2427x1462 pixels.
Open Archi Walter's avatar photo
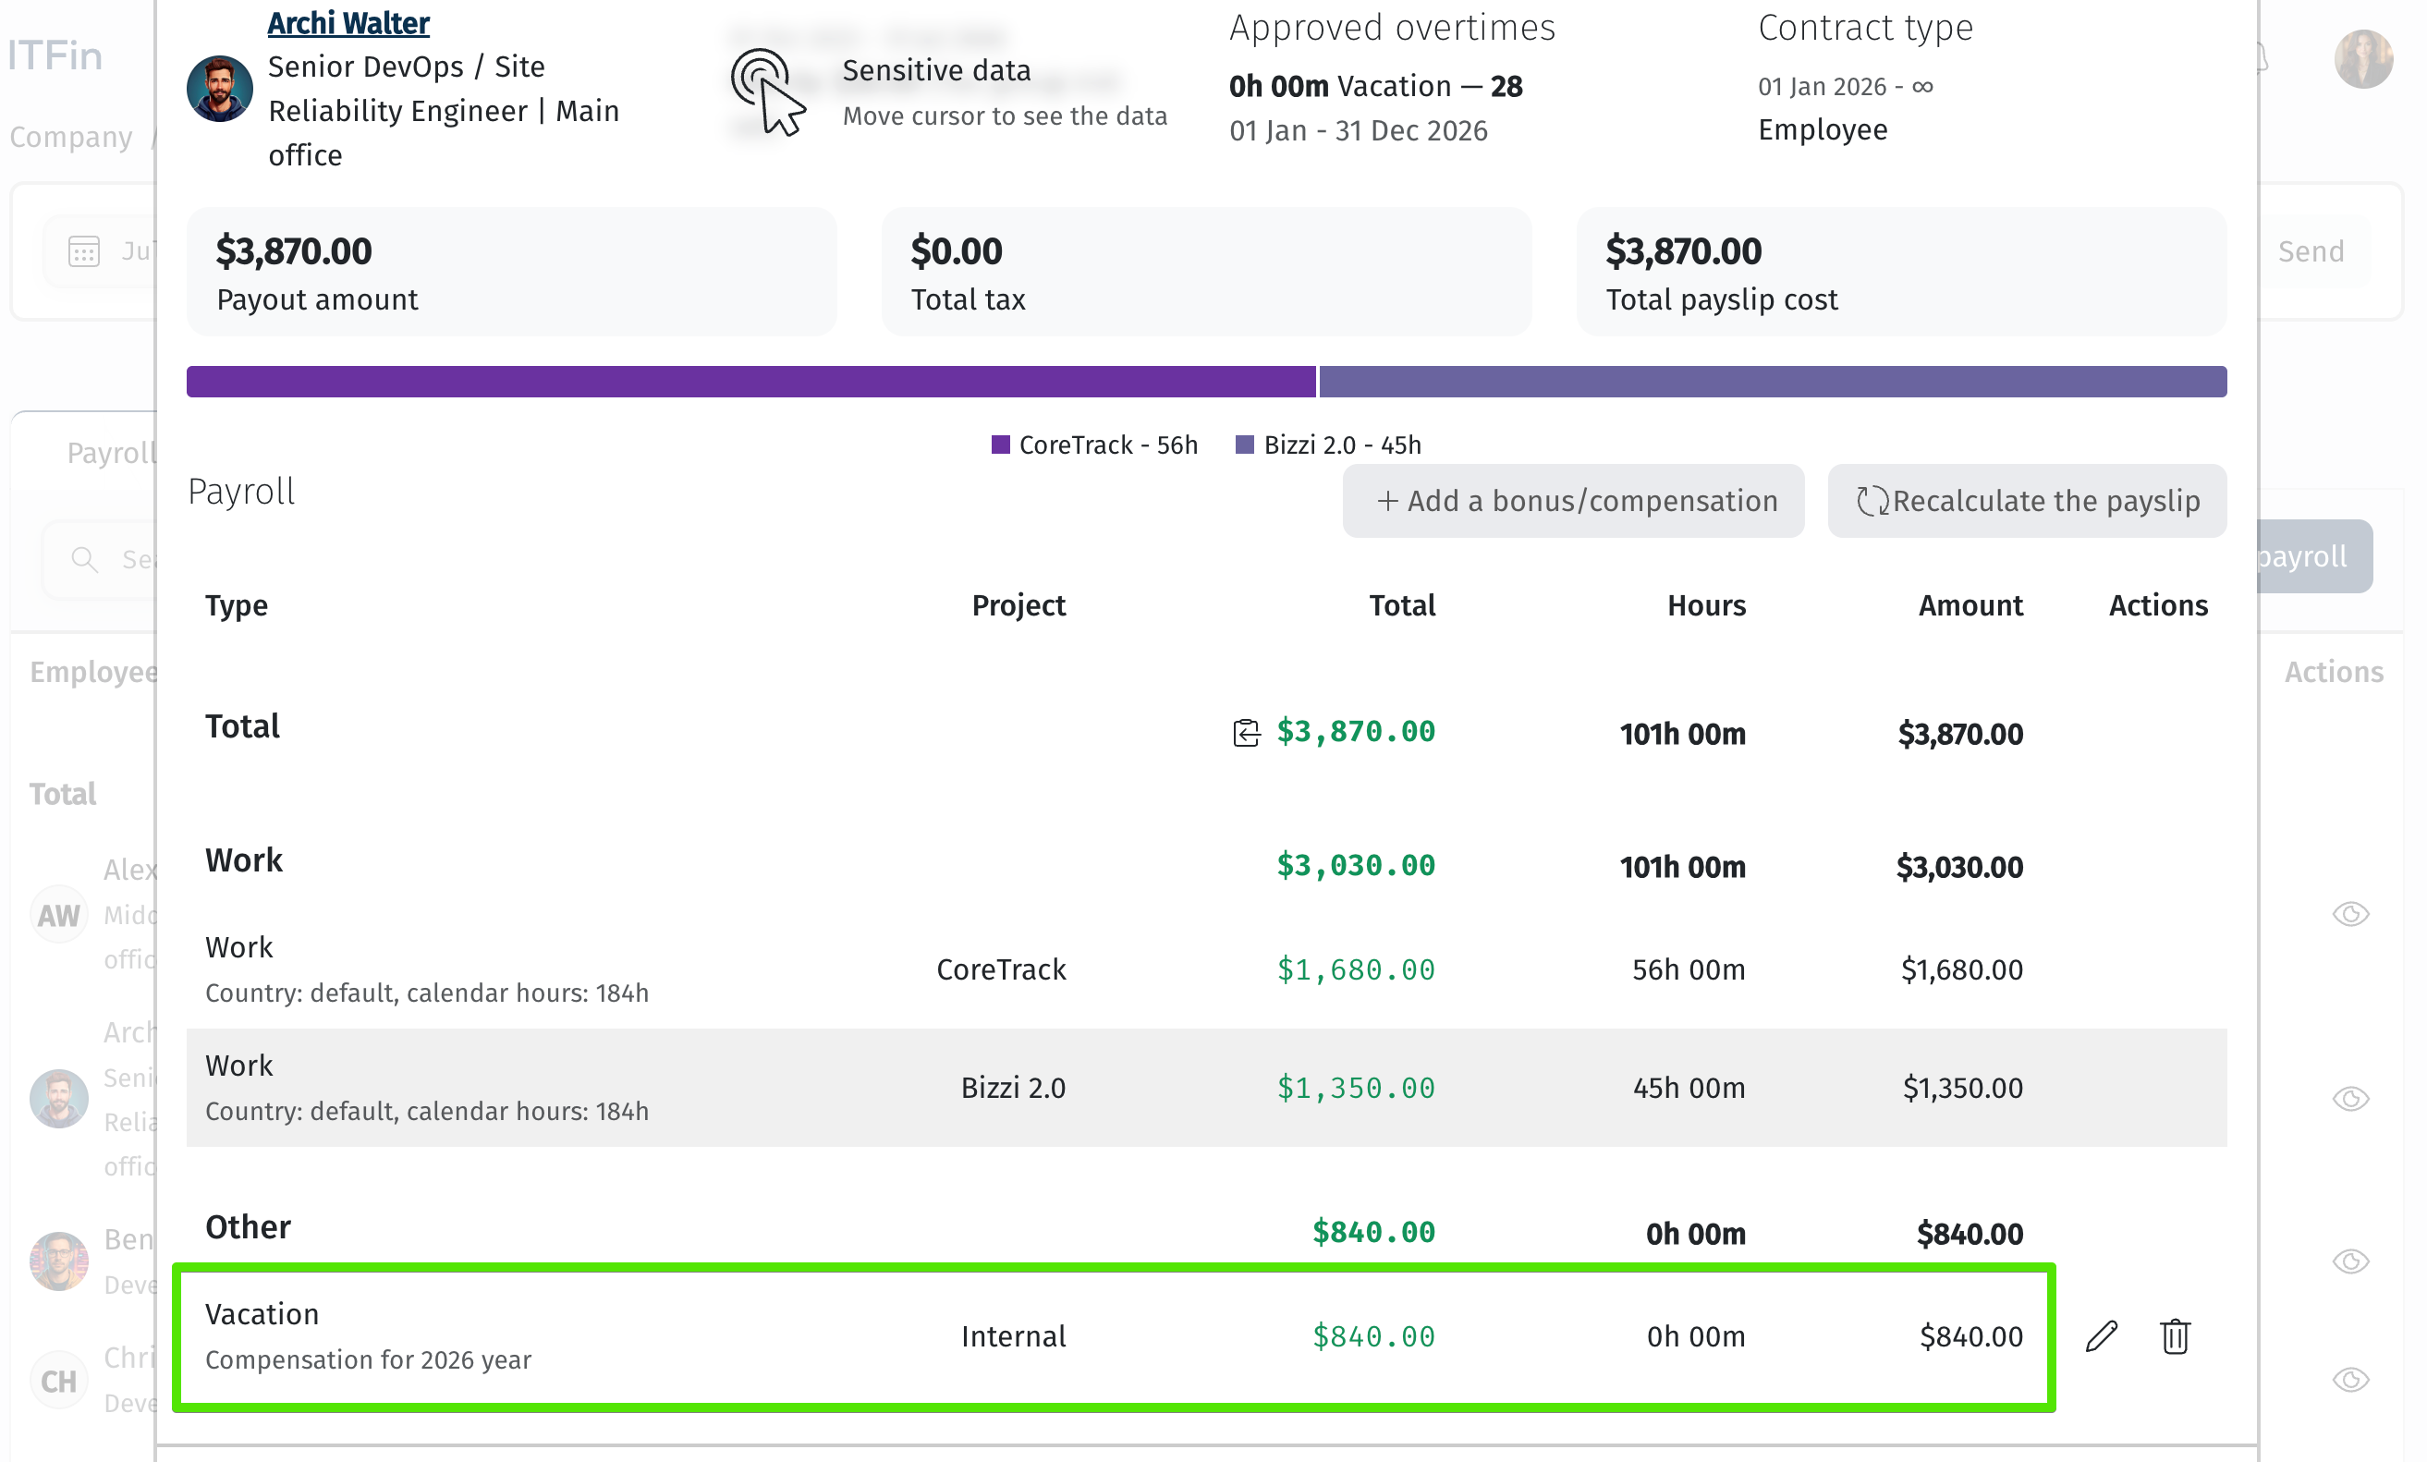click(219, 89)
